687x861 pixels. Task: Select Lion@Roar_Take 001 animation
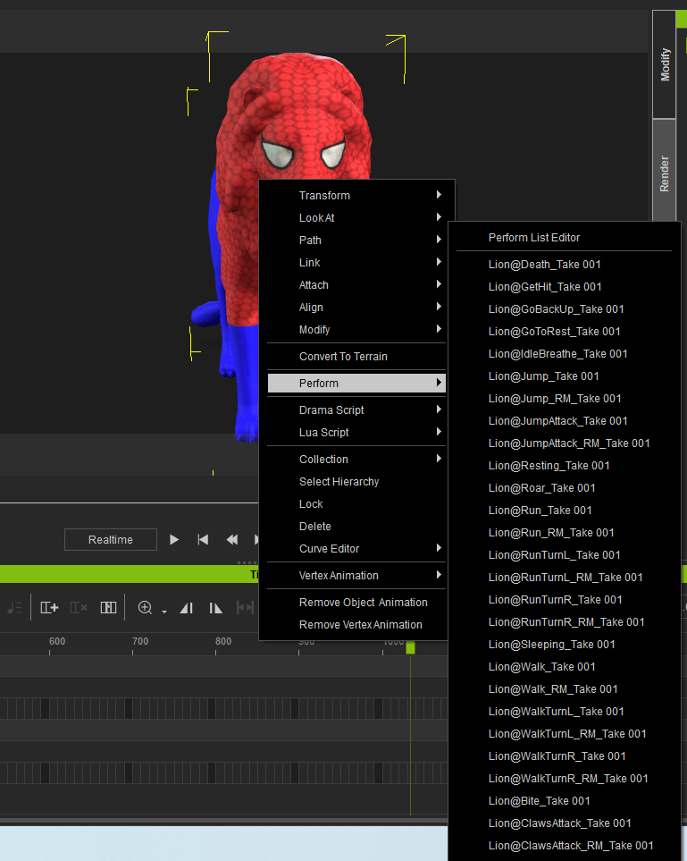pyautogui.click(x=564, y=488)
